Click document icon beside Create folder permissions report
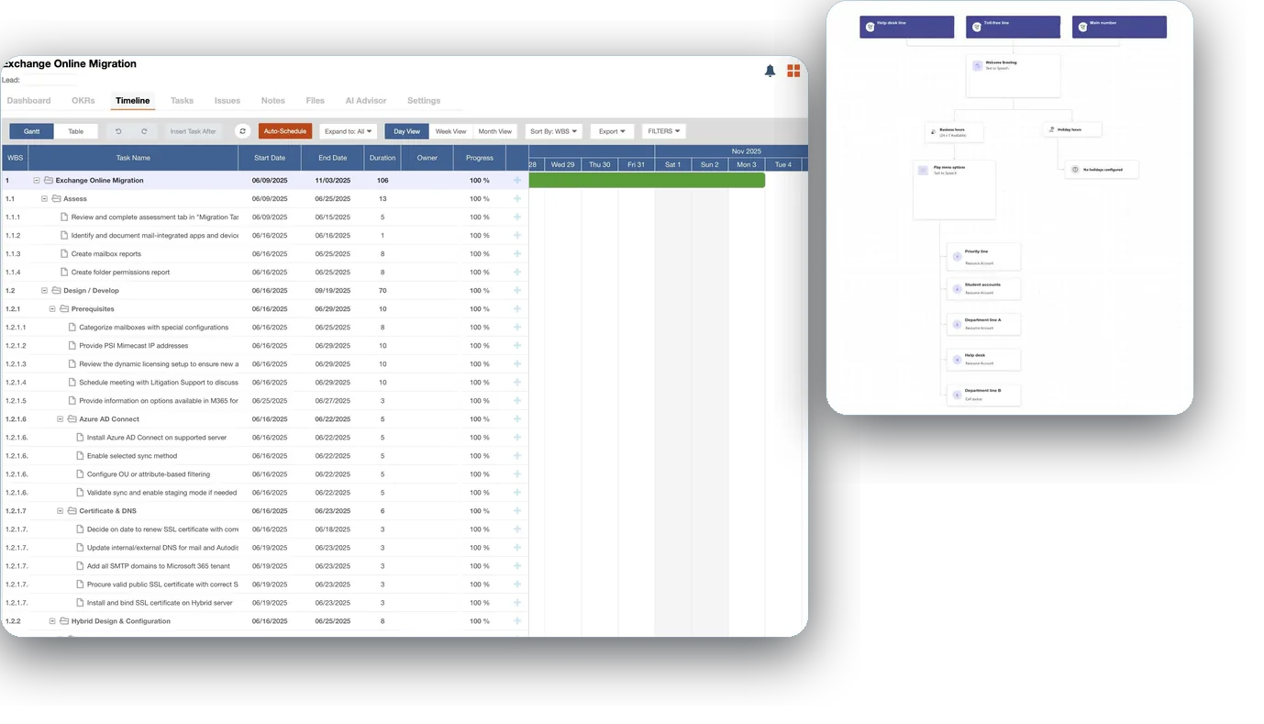 click(x=64, y=272)
